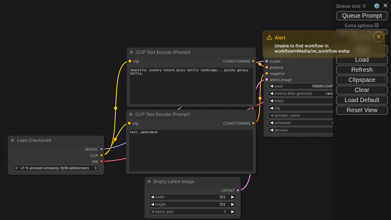This screenshot has width=391, height=220.
Task: Collapse the top CLIP Text Encode node
Action: click(131, 52)
